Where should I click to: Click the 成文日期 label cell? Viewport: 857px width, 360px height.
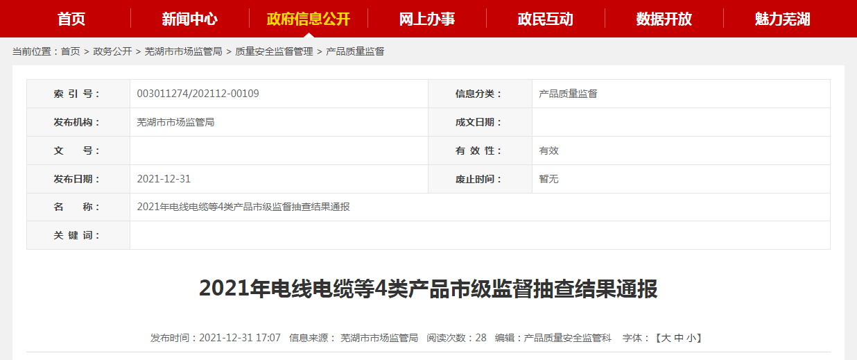click(481, 122)
